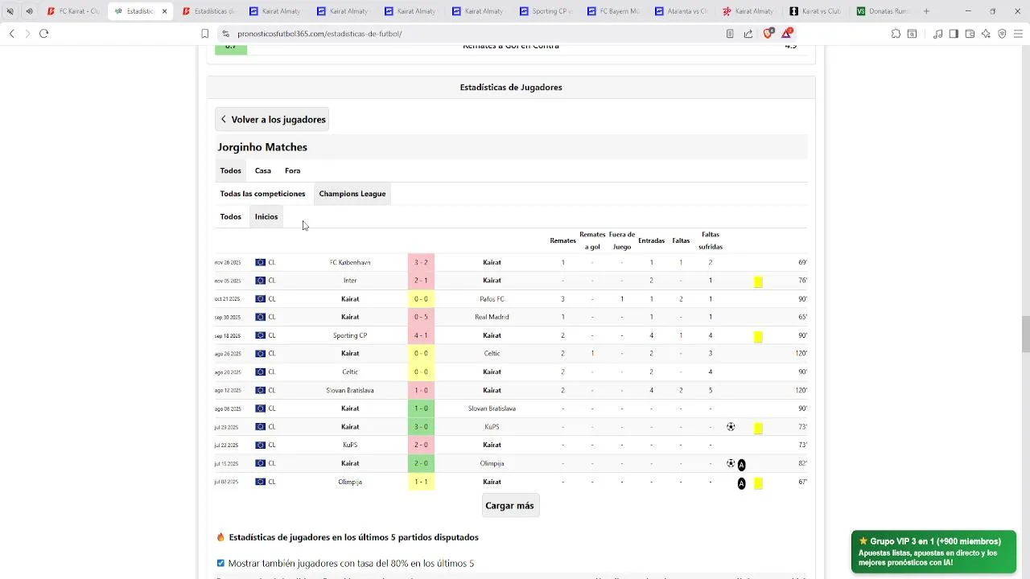Click goal ball icon in Kairat 2-0 Olimpija row
This screenshot has width=1030, height=579.
pos(731,463)
